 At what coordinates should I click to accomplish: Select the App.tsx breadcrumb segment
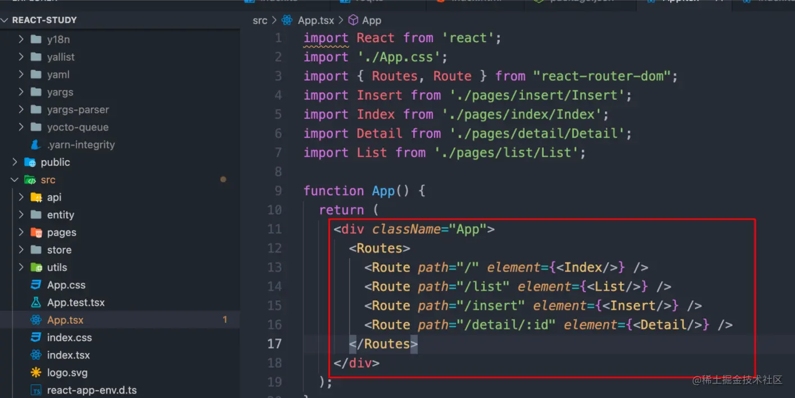click(x=316, y=20)
